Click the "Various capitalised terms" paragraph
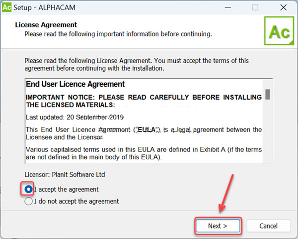 pos(144,153)
